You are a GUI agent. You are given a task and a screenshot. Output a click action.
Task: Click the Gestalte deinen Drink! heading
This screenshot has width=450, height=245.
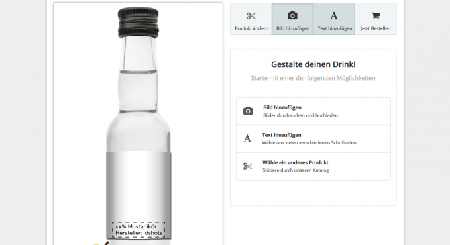tap(313, 64)
